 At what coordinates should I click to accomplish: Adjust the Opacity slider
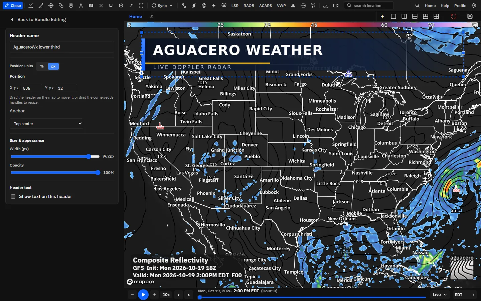tap(55, 173)
